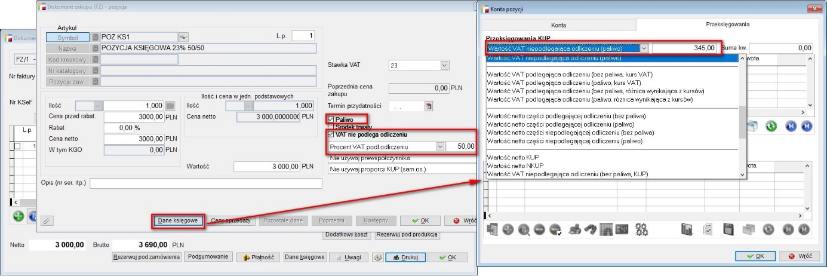Click the sigma sum calculation icon
Screen dimensions: 827x276
tap(622, 229)
